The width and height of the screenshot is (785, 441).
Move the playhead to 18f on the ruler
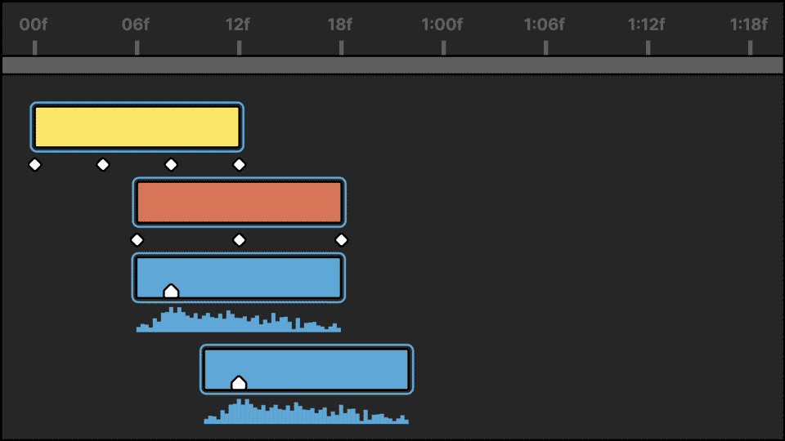click(x=341, y=47)
